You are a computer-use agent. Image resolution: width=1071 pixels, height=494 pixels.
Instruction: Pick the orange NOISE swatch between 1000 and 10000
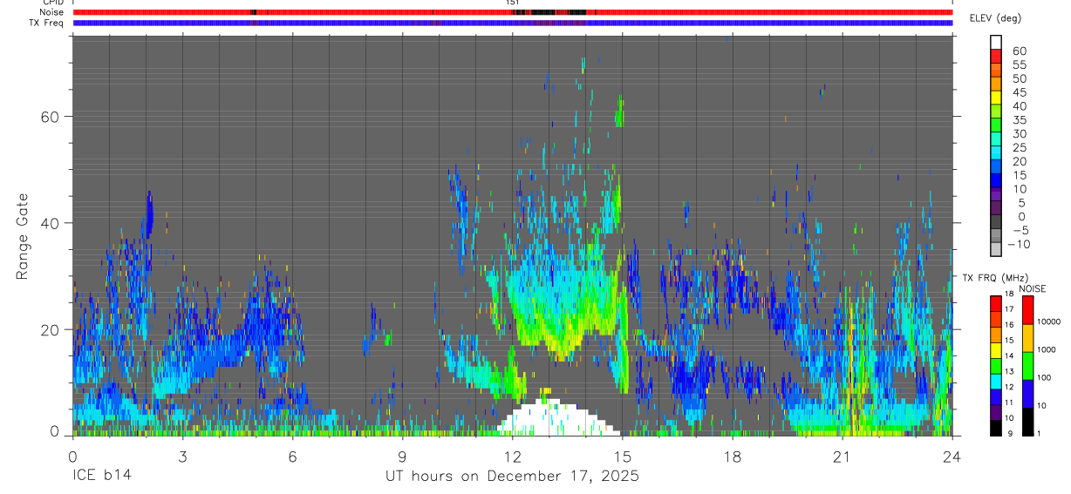[1027, 337]
